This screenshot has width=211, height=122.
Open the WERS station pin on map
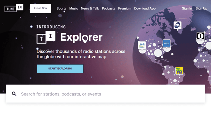166,43
